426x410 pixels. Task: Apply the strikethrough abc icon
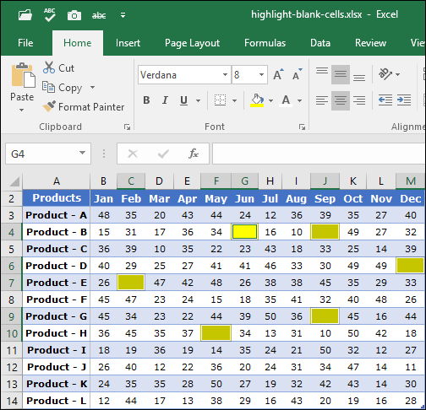99,16
